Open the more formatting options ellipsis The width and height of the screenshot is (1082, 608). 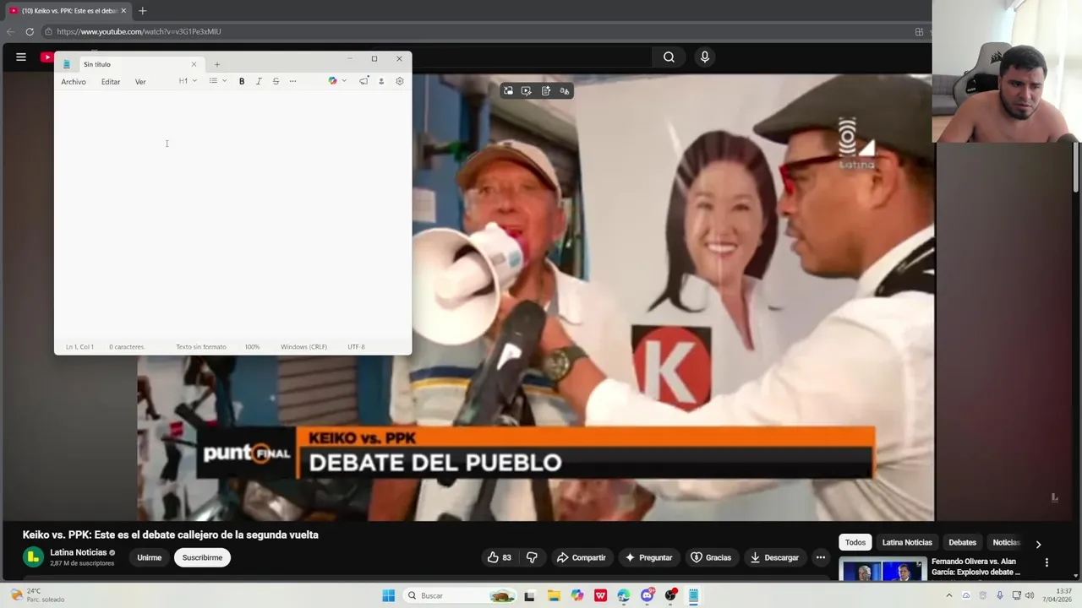pos(292,81)
